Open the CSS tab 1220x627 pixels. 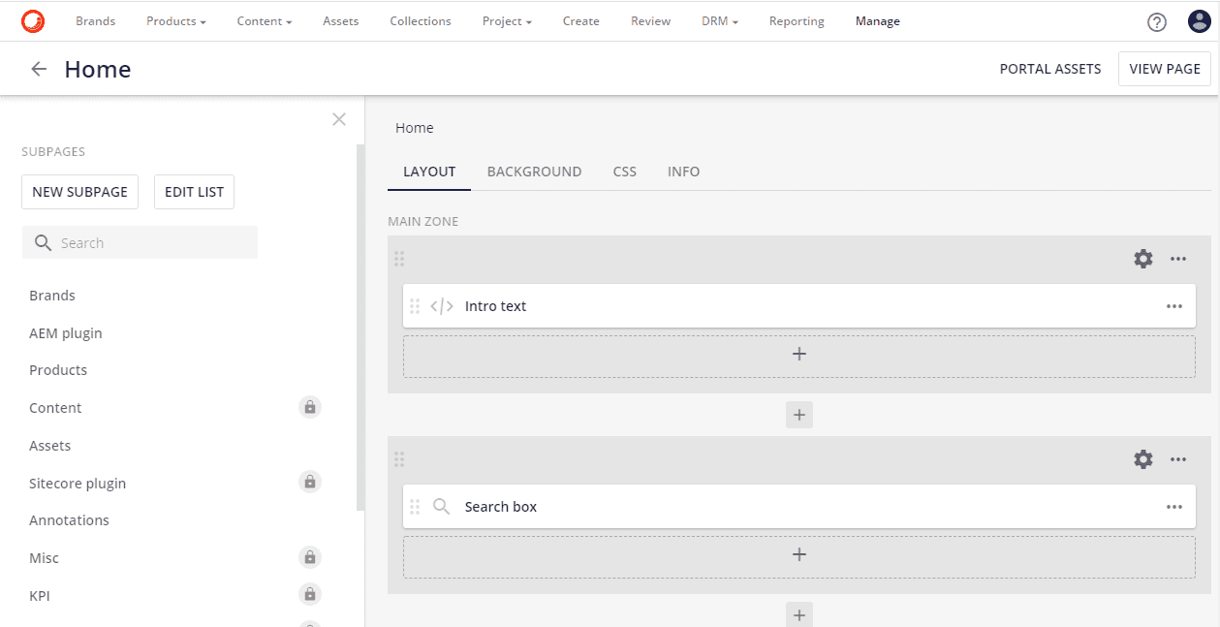[625, 172]
